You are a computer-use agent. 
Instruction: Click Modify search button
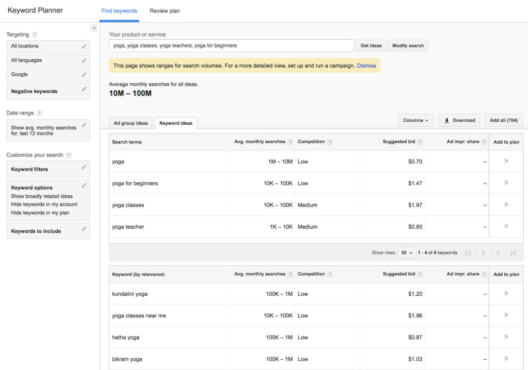[x=408, y=46]
